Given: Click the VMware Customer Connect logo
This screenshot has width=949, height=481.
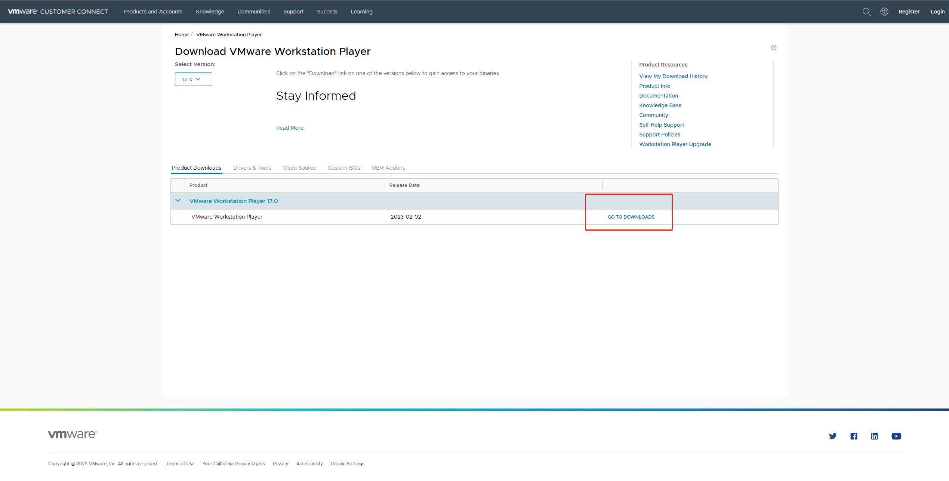Looking at the screenshot, I should [x=58, y=12].
